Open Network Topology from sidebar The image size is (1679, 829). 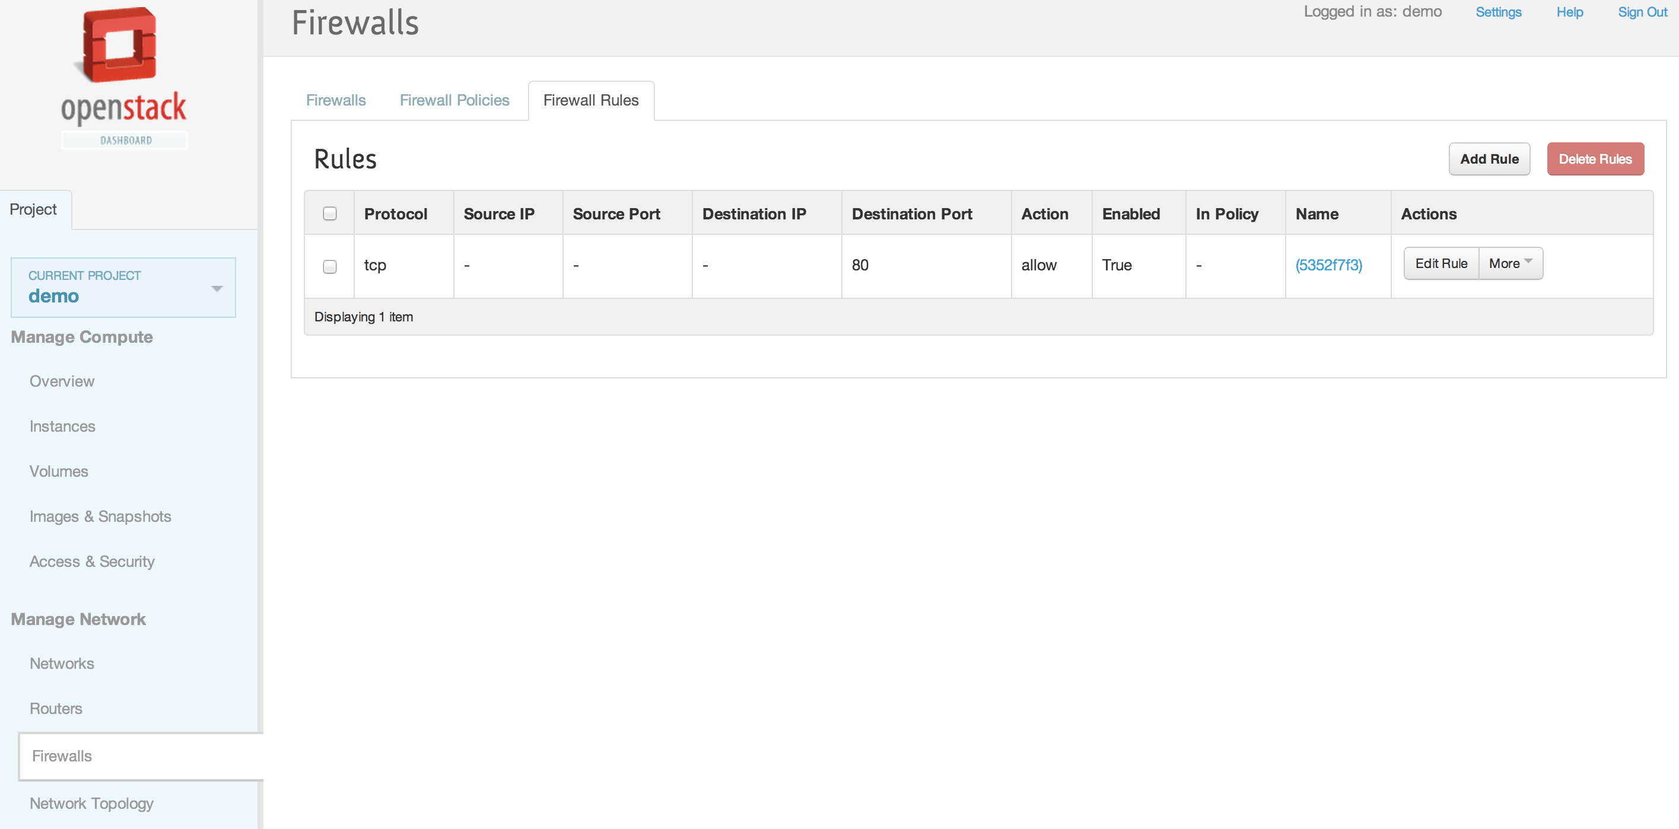pos(91,804)
